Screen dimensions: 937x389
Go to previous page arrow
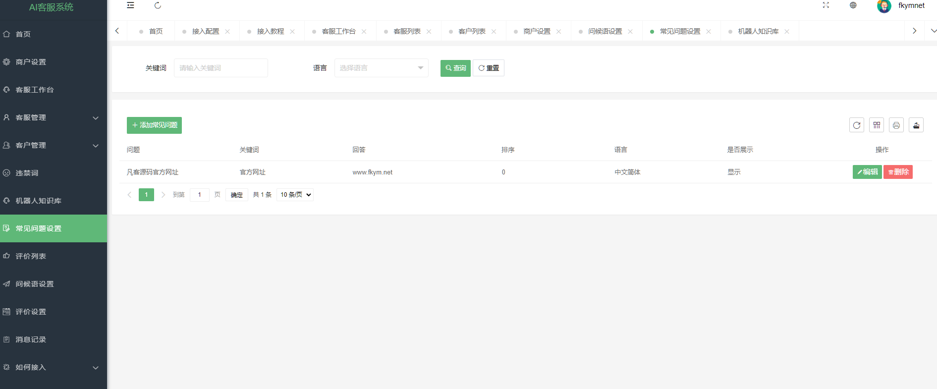tap(129, 195)
